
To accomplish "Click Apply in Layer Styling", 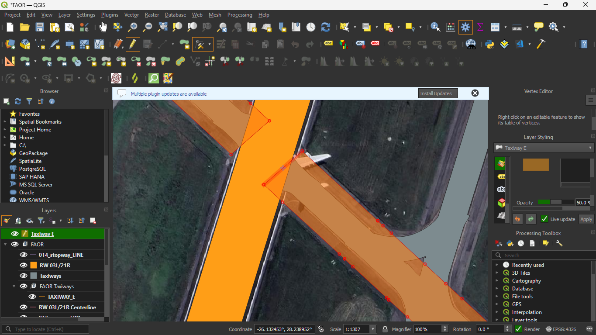I will click(586, 219).
